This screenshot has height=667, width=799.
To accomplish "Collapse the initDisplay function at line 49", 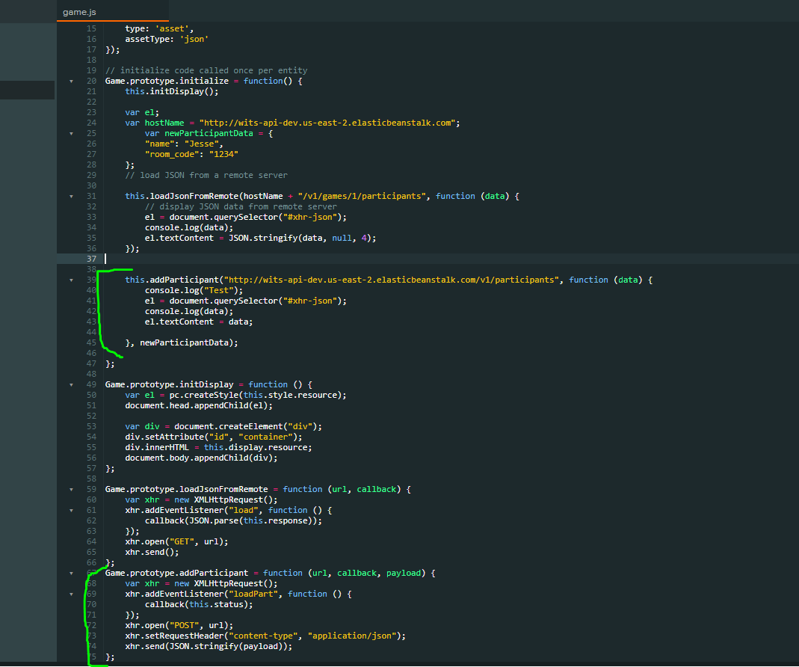I will coord(71,384).
